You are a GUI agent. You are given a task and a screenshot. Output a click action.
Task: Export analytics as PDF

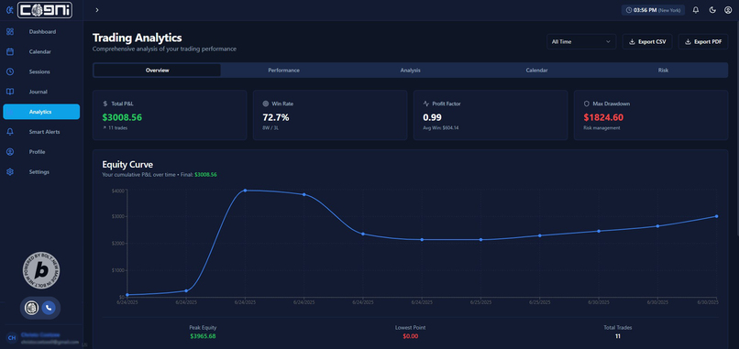(703, 42)
